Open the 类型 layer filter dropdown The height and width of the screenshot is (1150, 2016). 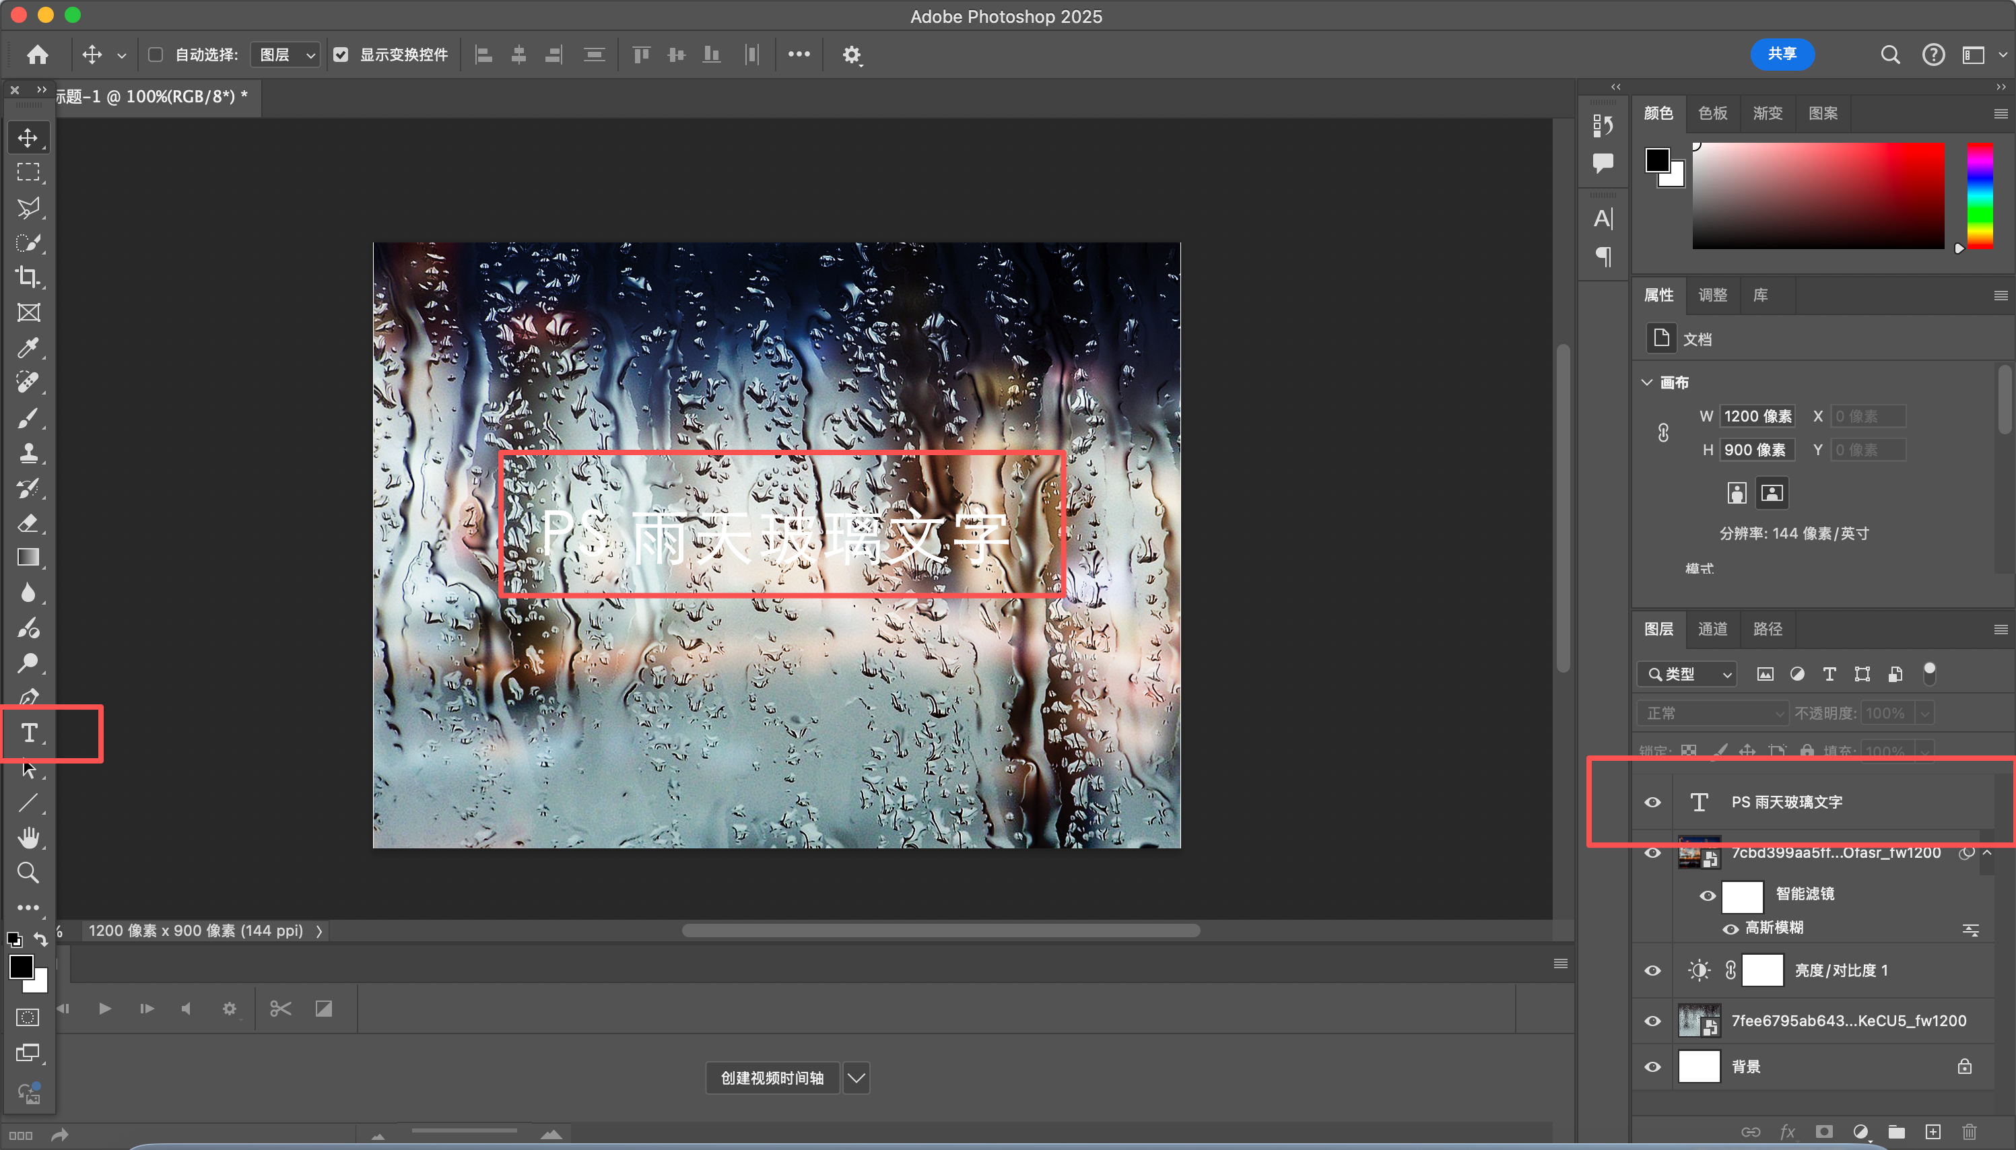1688,674
